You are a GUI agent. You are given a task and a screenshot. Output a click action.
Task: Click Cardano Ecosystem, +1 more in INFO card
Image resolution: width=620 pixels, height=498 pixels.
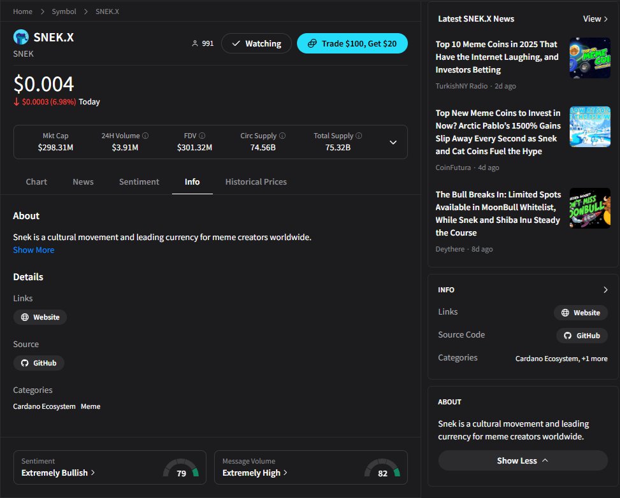561,359
